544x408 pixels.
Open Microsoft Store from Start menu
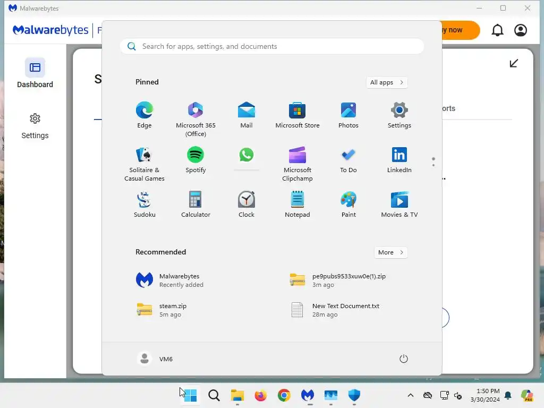(297, 115)
